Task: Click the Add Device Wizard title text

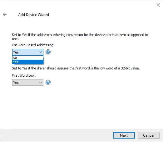Action: pos(33,15)
